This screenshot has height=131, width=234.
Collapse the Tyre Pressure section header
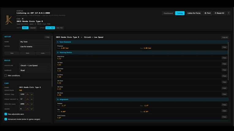(x=142, y=42)
